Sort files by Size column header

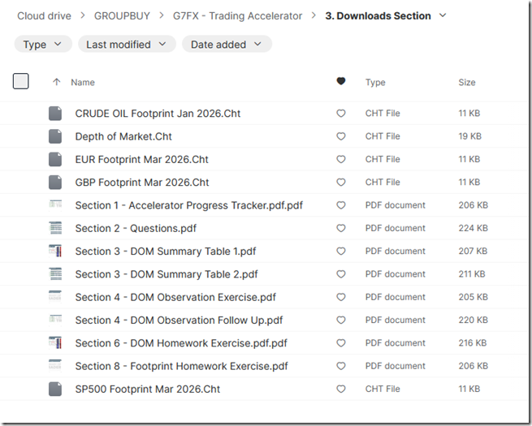coord(467,82)
